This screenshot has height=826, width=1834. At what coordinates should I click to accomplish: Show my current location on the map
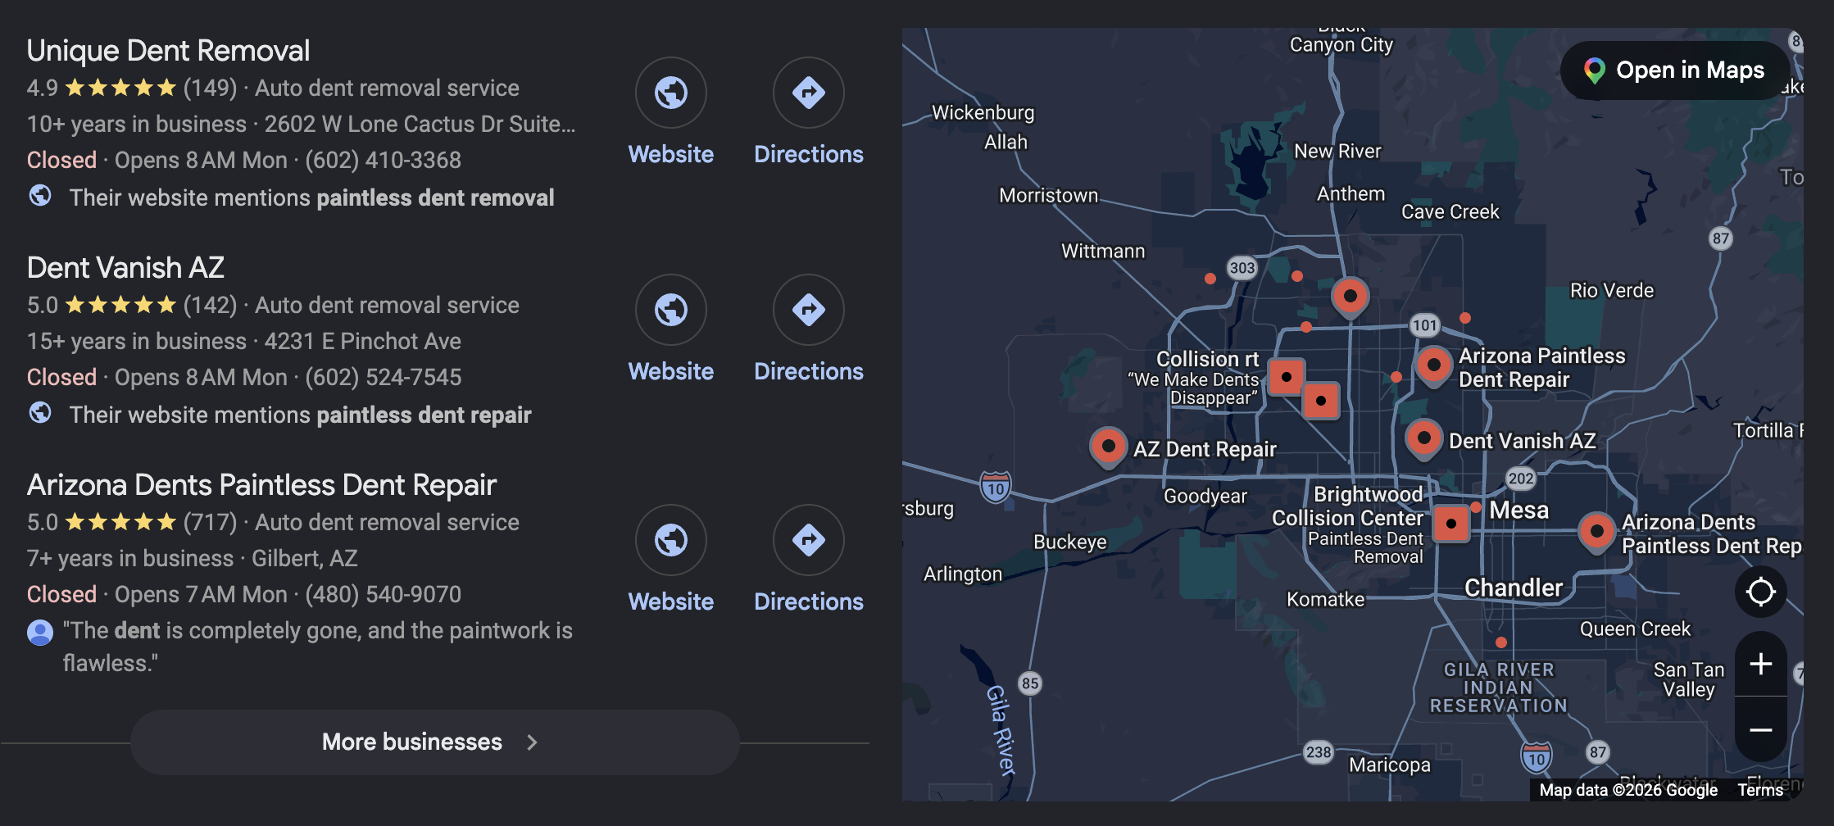point(1760,592)
